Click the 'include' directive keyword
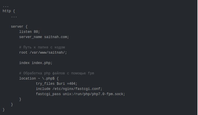Screen dimensions: 198x115 coord(43,89)
